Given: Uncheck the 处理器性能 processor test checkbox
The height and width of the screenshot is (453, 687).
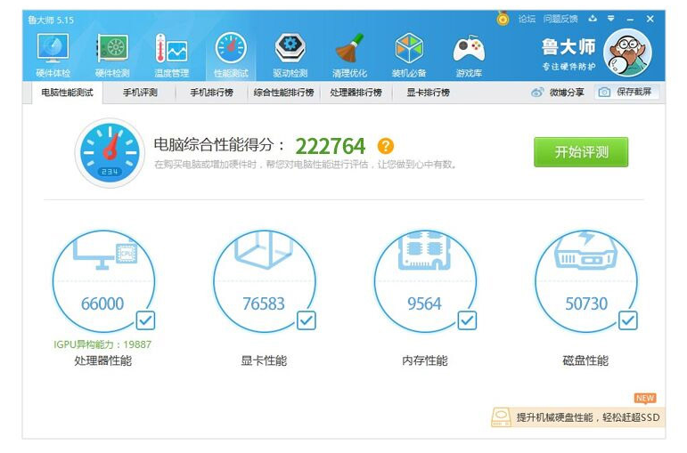Looking at the screenshot, I should (x=145, y=320).
